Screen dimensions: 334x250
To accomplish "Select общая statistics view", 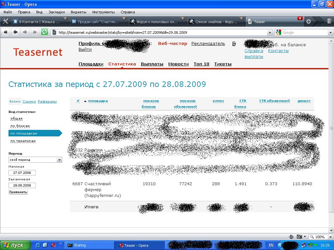I will pyautogui.click(x=16, y=118).
